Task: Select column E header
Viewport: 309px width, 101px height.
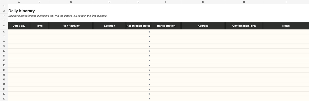Action: point(139,2)
